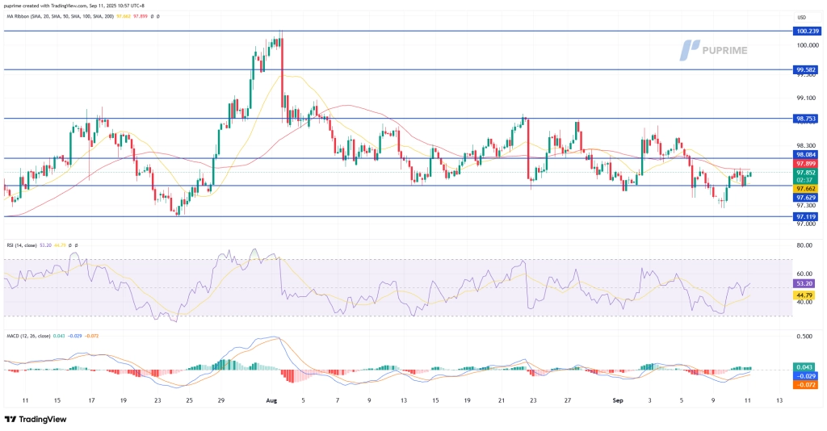This screenshot has height=431, width=827.
Task: Click the purple 53.20 value in RSI legend
Action: point(45,245)
